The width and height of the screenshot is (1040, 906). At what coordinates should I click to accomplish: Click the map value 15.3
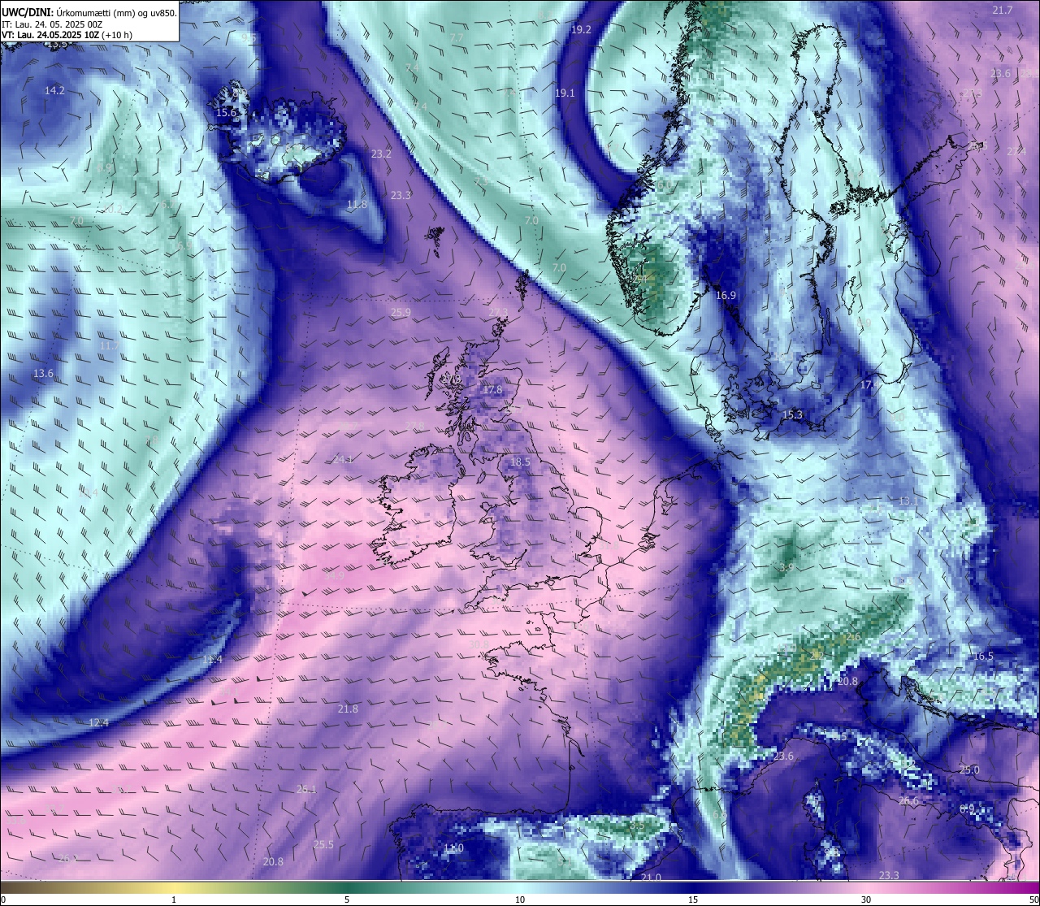[x=792, y=415]
